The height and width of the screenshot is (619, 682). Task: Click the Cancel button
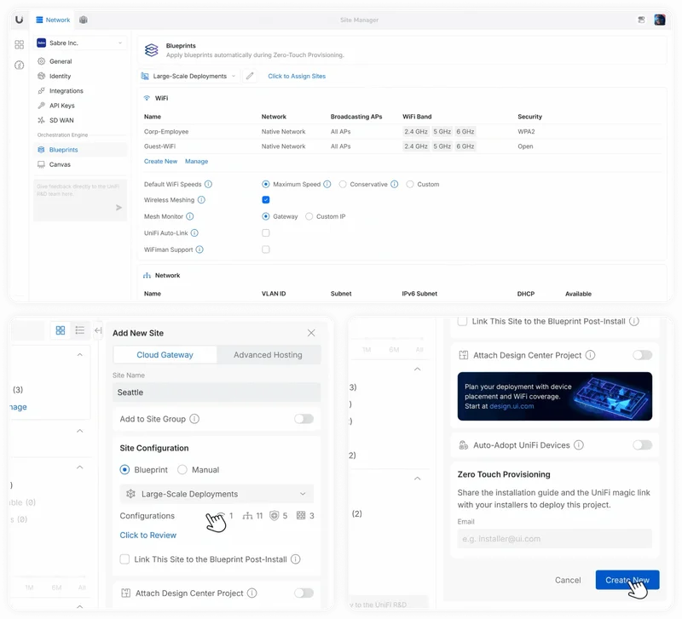568,580
